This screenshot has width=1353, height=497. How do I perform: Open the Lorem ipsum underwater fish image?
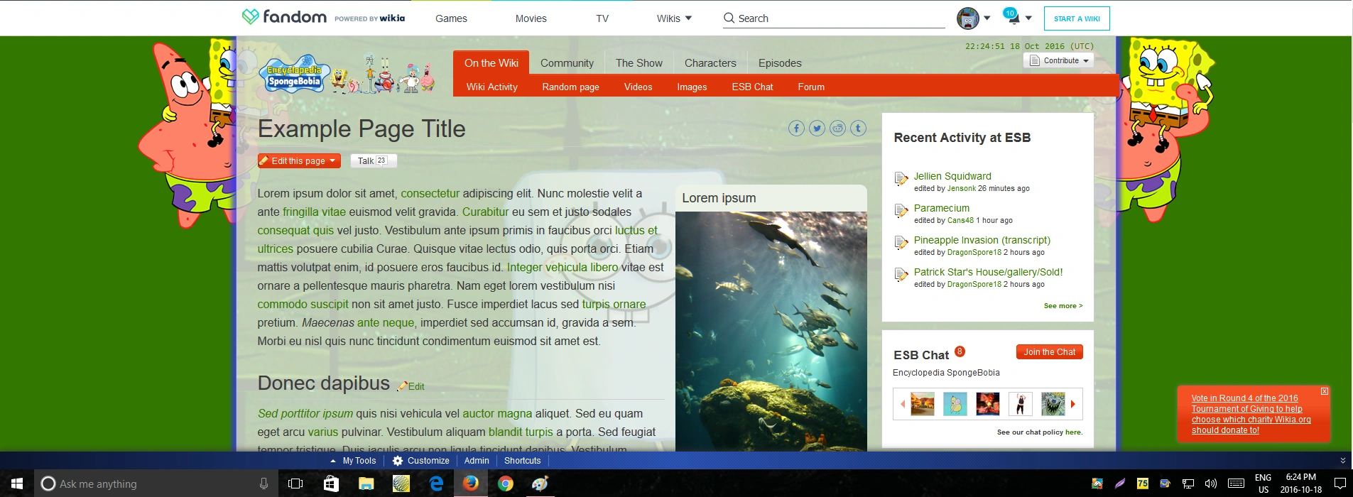[x=771, y=331]
